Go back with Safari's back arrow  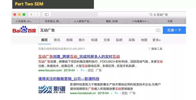(31, 14)
